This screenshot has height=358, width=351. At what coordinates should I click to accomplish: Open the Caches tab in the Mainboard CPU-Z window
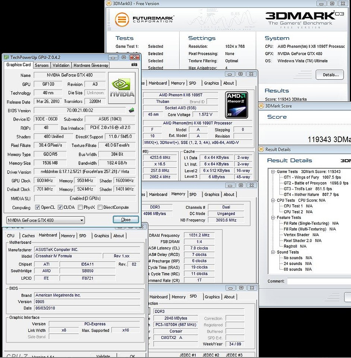(28, 236)
